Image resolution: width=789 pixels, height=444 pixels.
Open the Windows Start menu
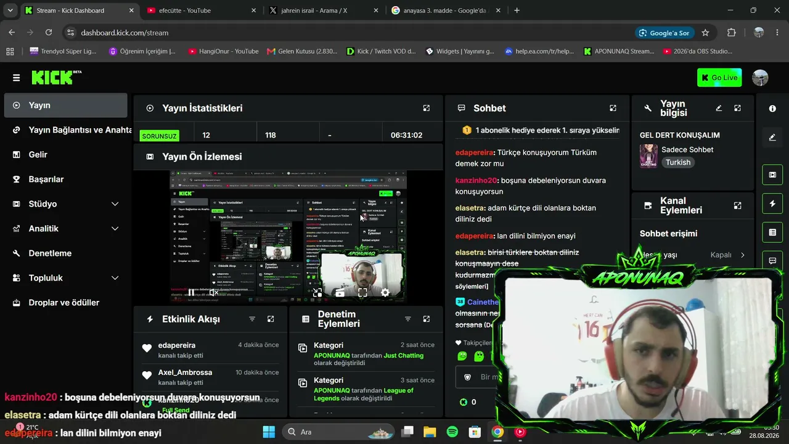[269, 432]
